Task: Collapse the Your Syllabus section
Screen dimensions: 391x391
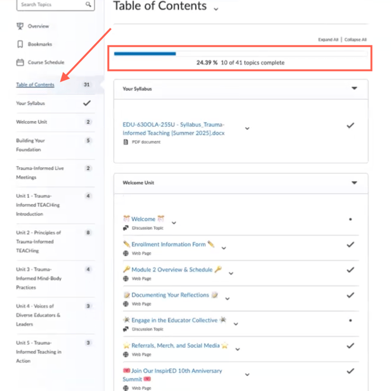Action: [x=354, y=89]
